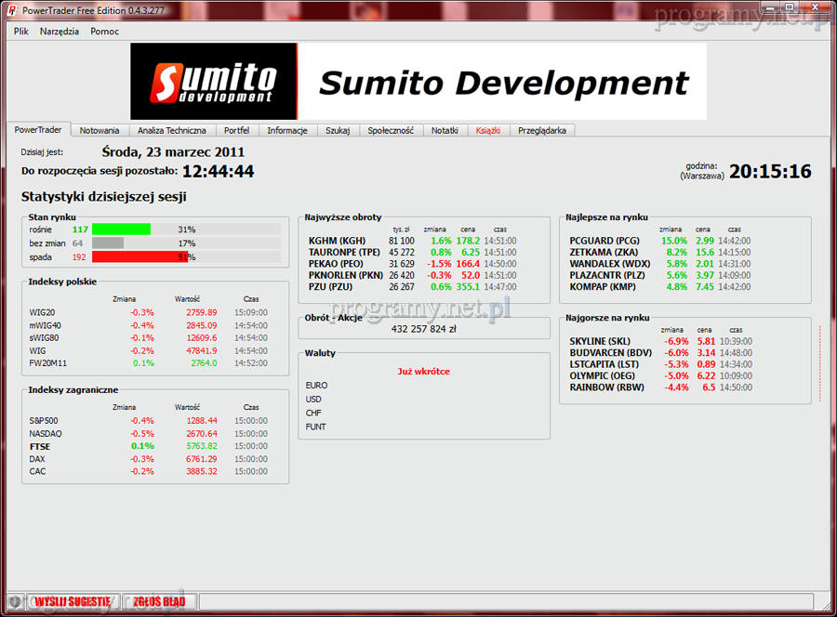Click the shield icon in status bar

point(14,601)
